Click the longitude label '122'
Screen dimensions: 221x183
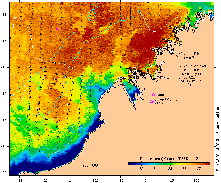(x=95, y=180)
